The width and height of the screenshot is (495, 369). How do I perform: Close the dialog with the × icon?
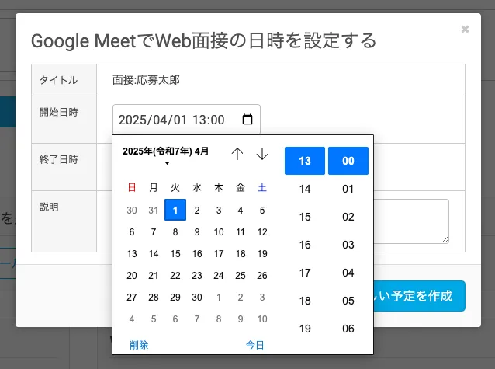[x=465, y=30]
